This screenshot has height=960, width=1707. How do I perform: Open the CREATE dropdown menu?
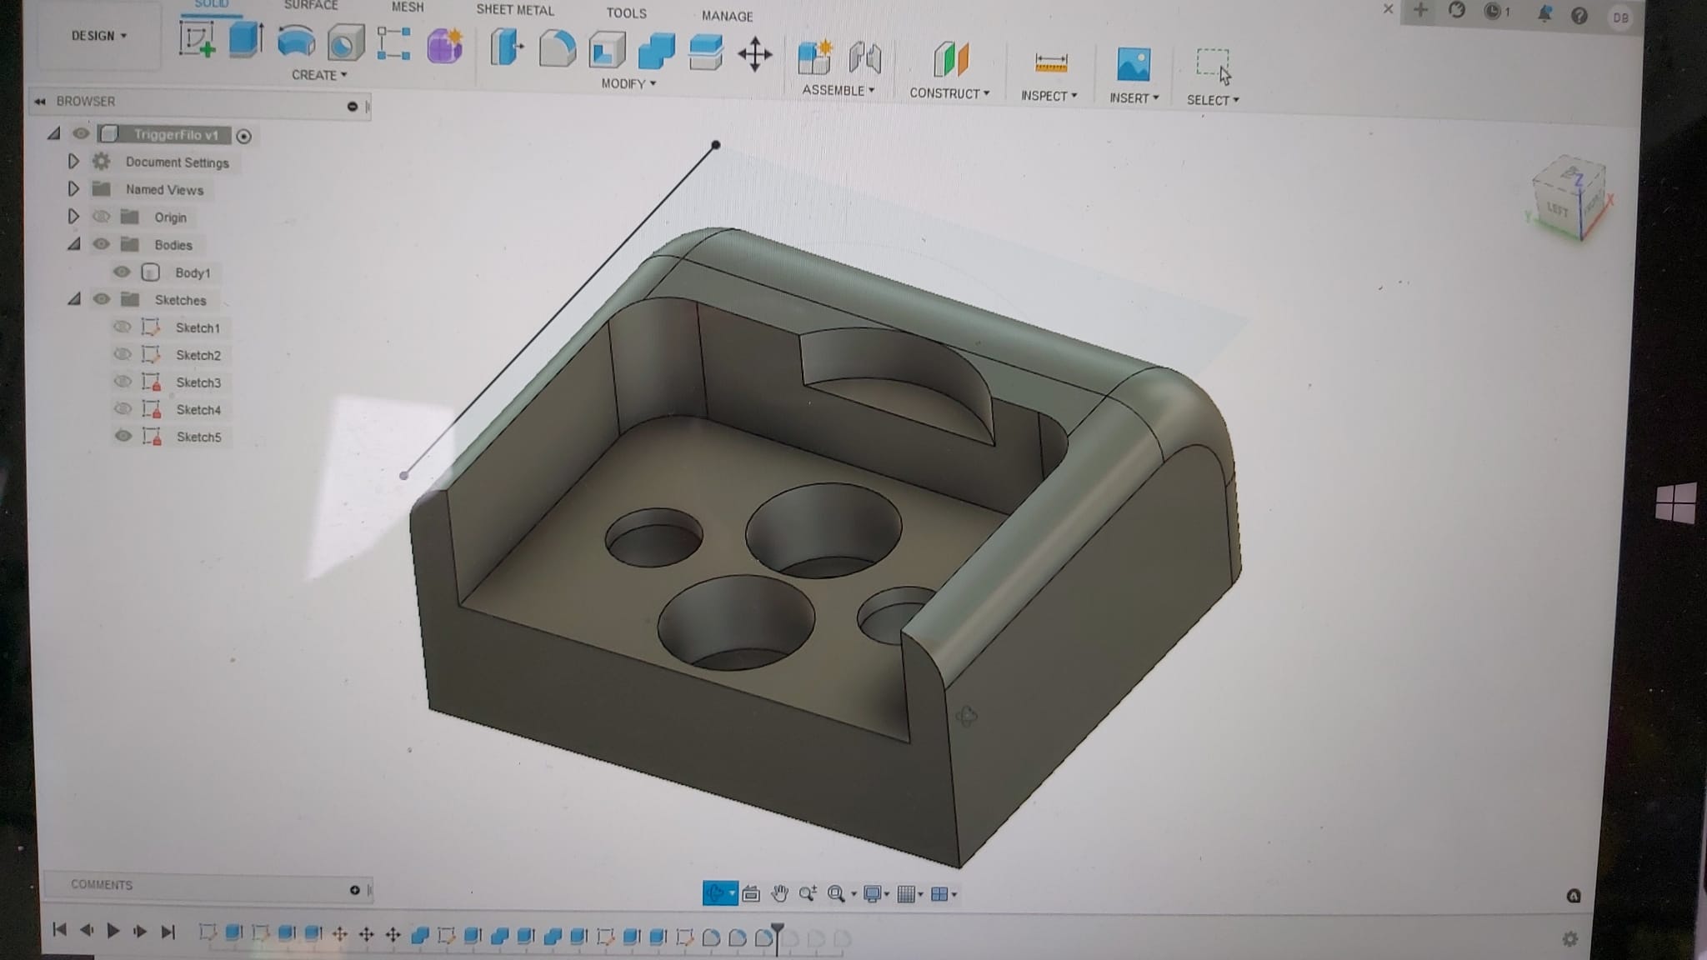coord(319,75)
